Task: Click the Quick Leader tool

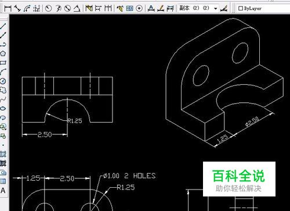Action: point(120,8)
